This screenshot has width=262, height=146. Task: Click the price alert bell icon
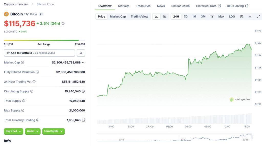[81, 53]
